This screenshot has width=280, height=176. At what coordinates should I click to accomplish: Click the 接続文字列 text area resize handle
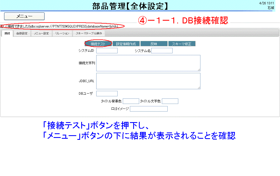click(x=199, y=70)
